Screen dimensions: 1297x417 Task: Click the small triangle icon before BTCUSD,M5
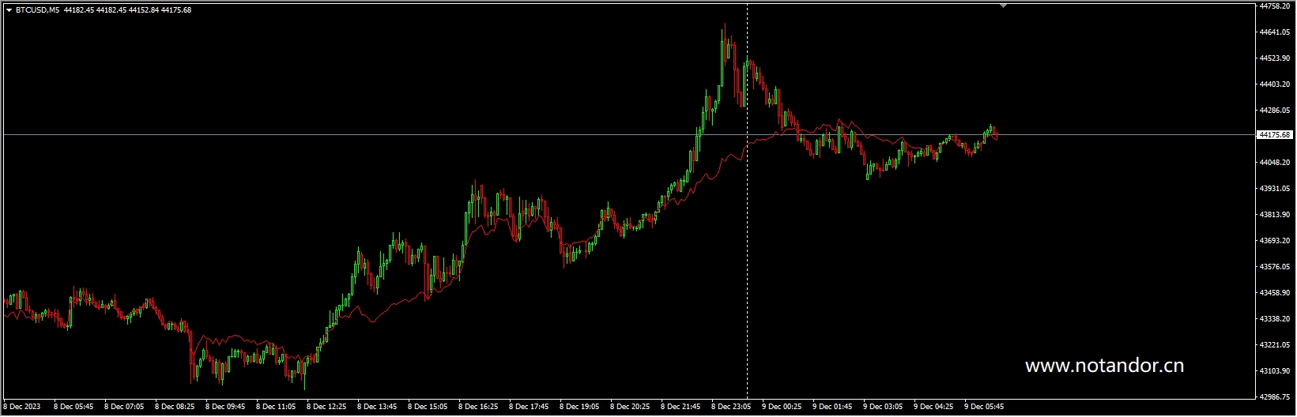pyautogui.click(x=9, y=10)
